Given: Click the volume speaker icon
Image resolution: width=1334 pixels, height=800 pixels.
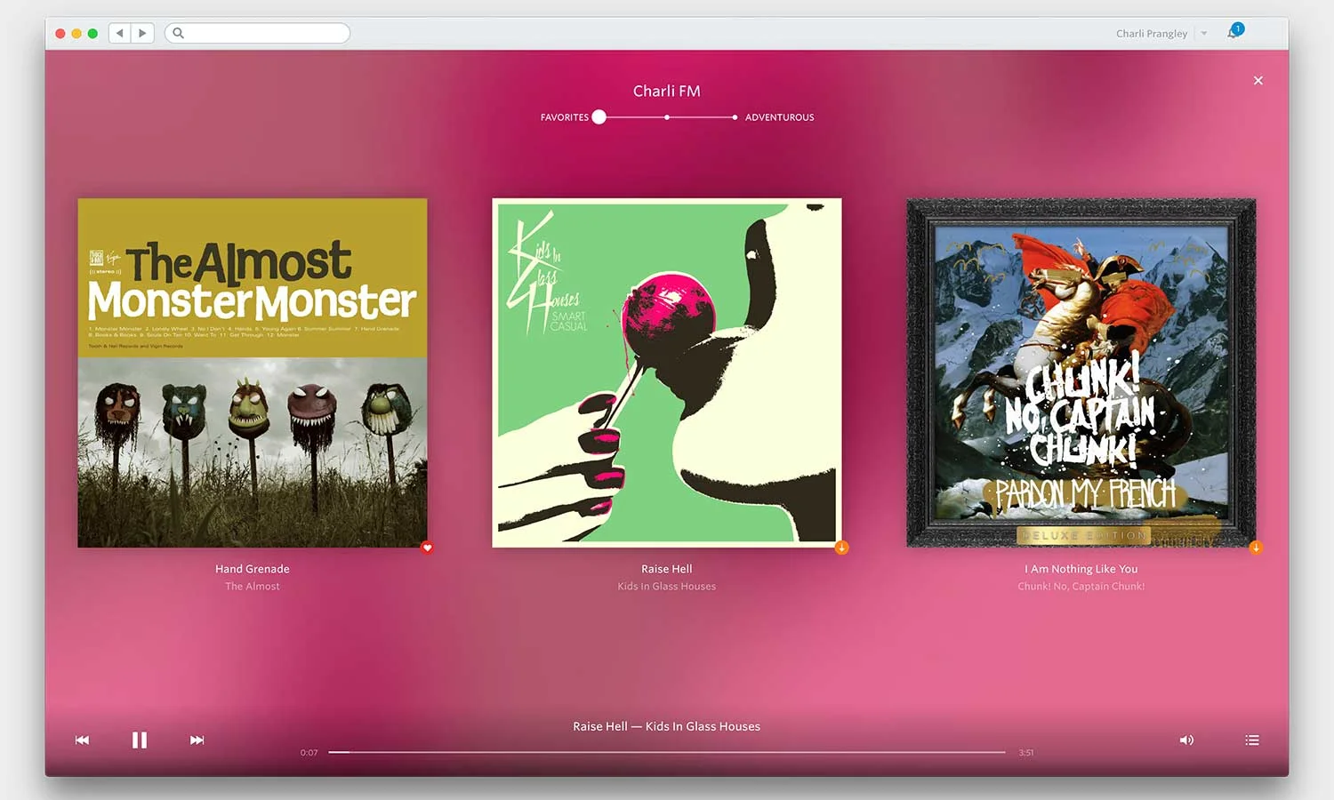Looking at the screenshot, I should [x=1186, y=740].
